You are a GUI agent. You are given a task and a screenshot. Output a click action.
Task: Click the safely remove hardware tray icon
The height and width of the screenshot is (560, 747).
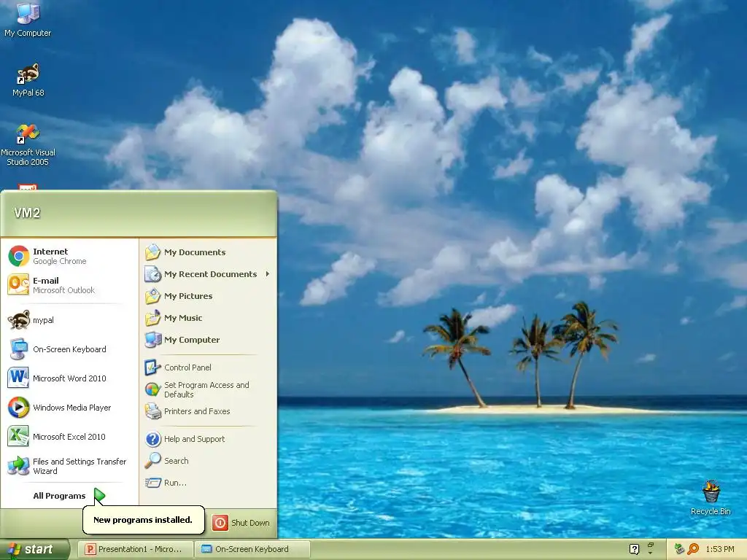(679, 549)
